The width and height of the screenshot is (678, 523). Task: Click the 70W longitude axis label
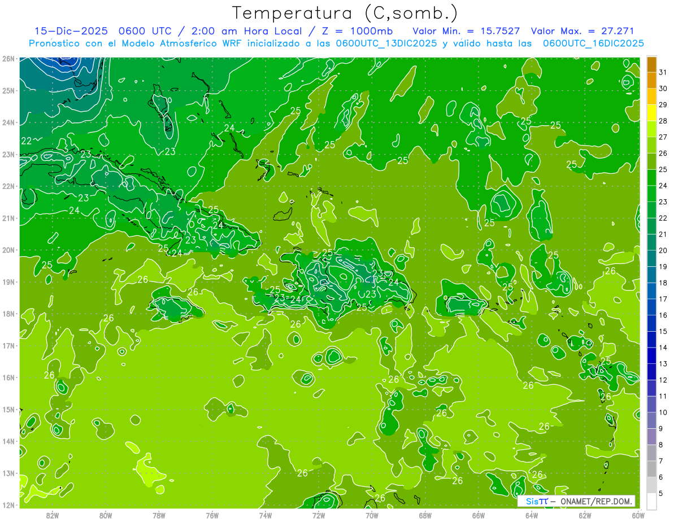click(x=372, y=515)
